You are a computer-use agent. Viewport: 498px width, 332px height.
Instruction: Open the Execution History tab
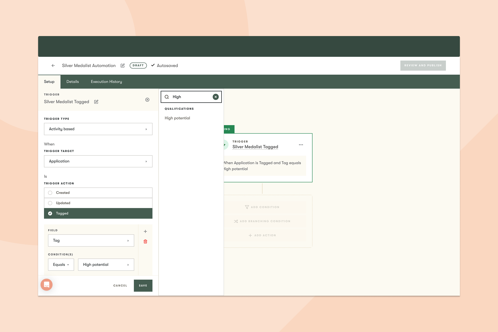(x=106, y=82)
